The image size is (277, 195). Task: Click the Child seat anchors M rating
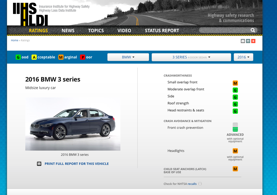click(x=235, y=169)
